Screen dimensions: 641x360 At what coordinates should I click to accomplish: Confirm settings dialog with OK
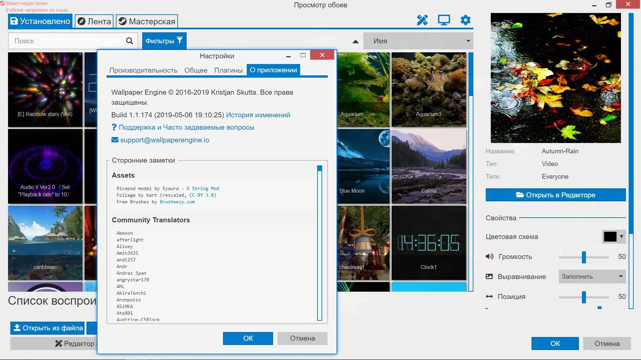click(248, 338)
